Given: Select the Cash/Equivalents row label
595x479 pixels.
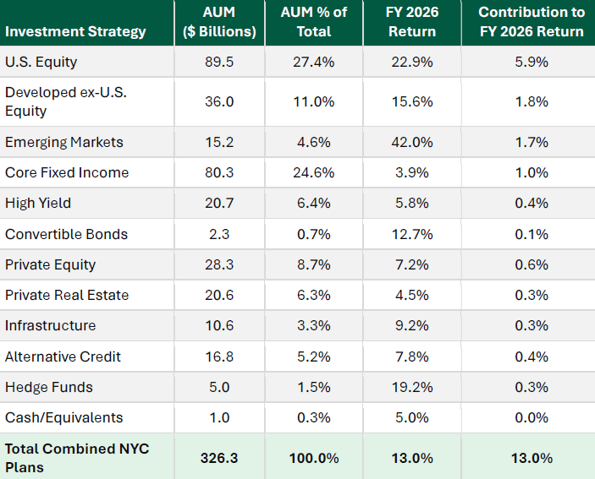Looking at the screenshot, I should tap(63, 417).
